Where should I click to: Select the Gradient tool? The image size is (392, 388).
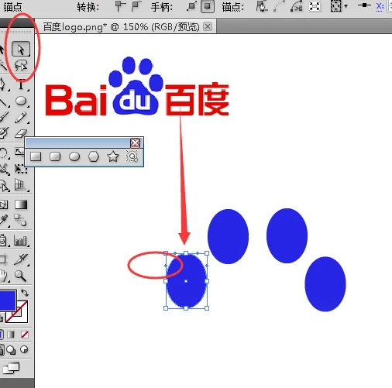[21, 204]
